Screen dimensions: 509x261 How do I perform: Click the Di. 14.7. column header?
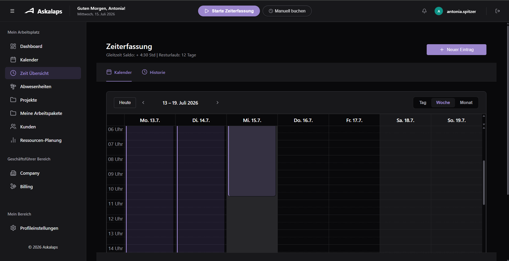click(x=201, y=120)
